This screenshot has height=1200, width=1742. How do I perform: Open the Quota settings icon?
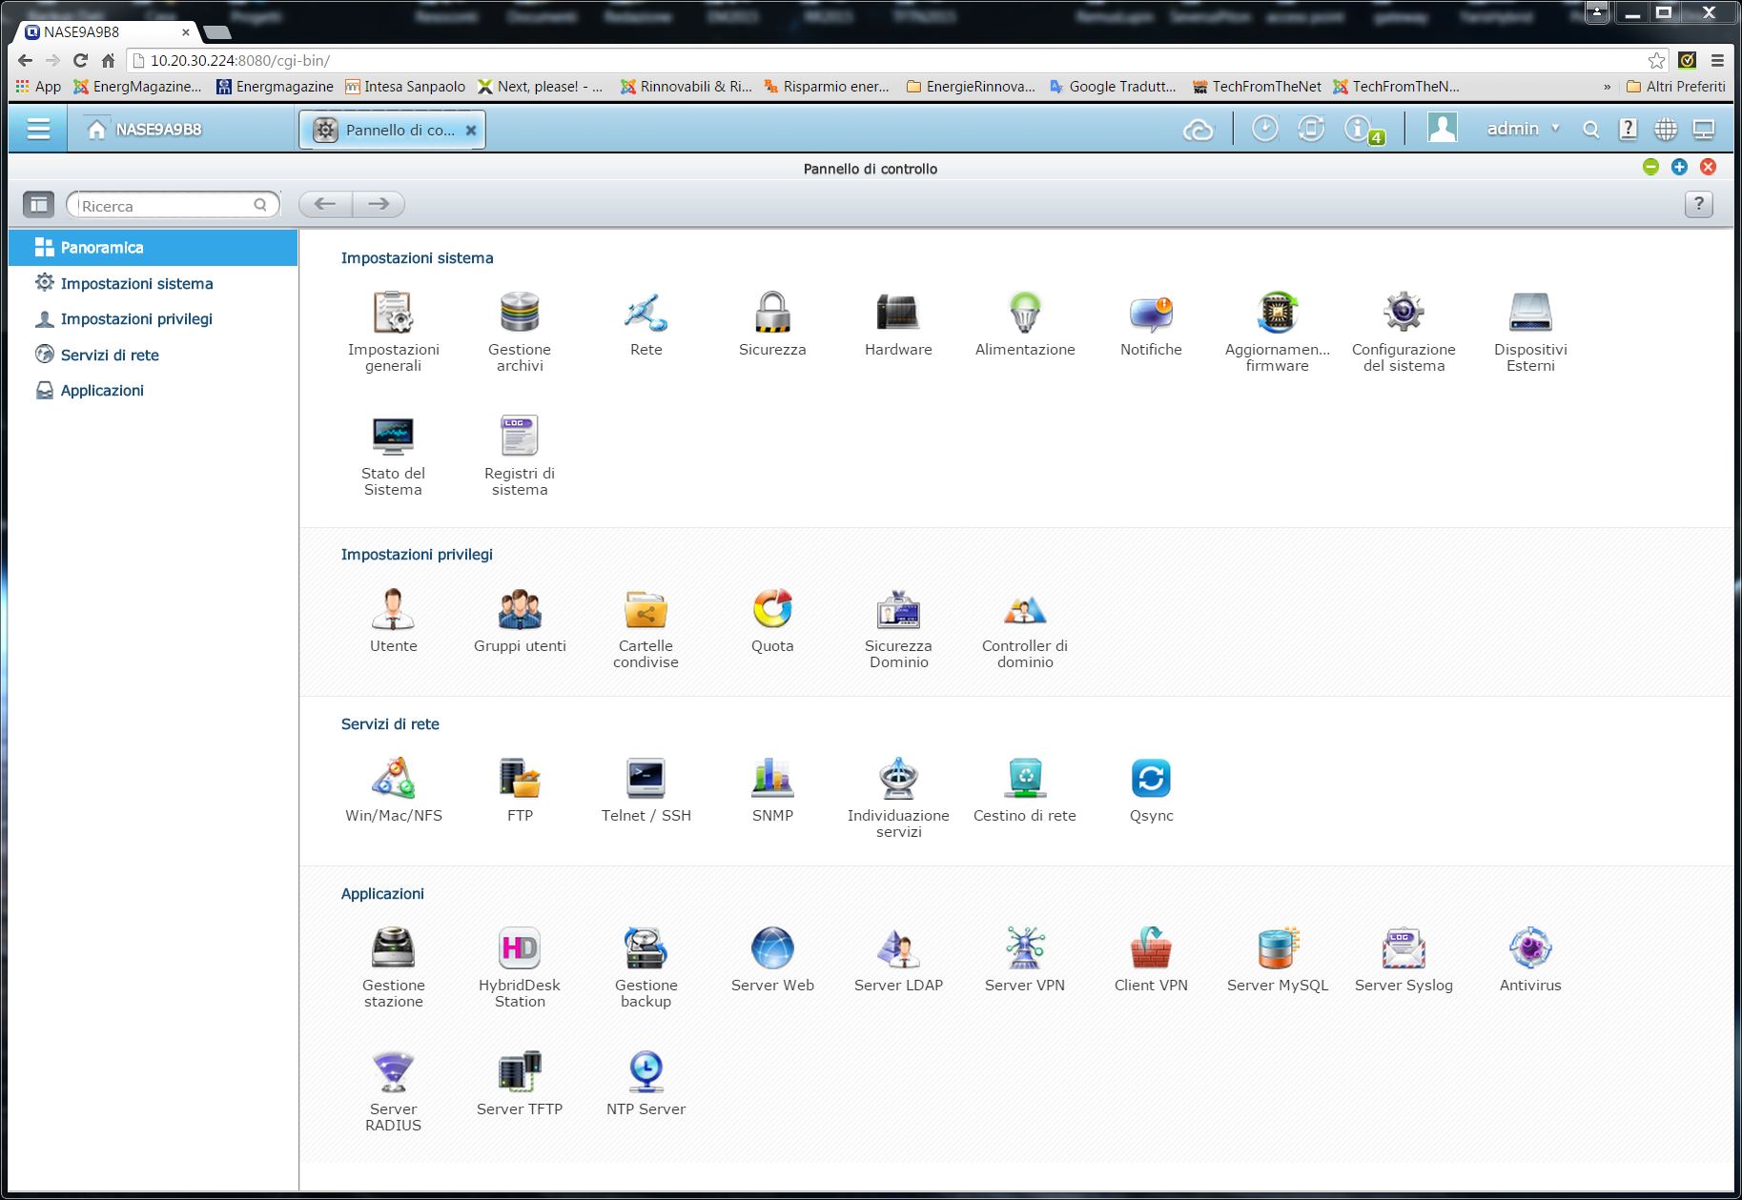[772, 610]
